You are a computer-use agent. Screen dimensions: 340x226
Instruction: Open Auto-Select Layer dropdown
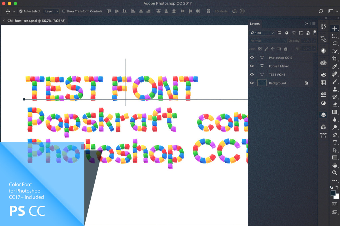click(x=52, y=11)
